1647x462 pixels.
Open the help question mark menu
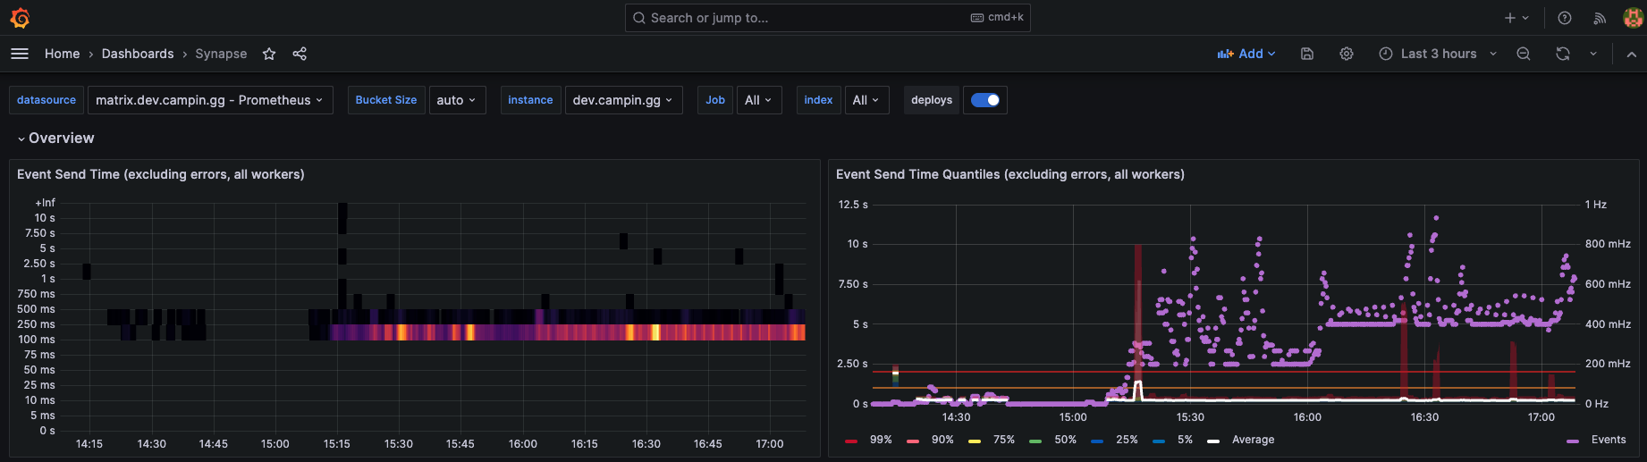point(1565,18)
